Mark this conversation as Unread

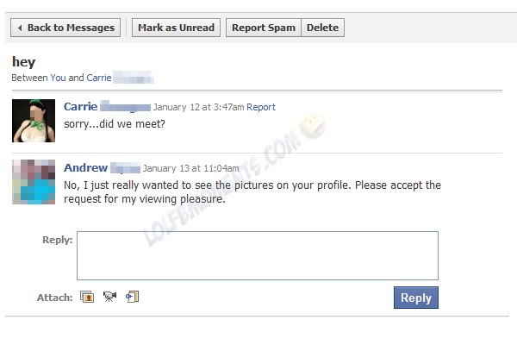pos(176,28)
